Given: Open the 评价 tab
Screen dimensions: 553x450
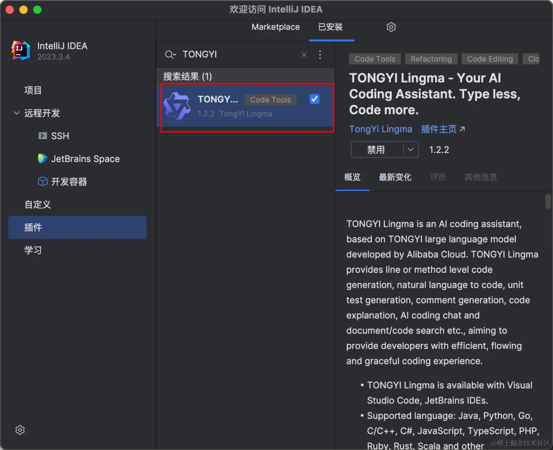Looking at the screenshot, I should 438,177.
